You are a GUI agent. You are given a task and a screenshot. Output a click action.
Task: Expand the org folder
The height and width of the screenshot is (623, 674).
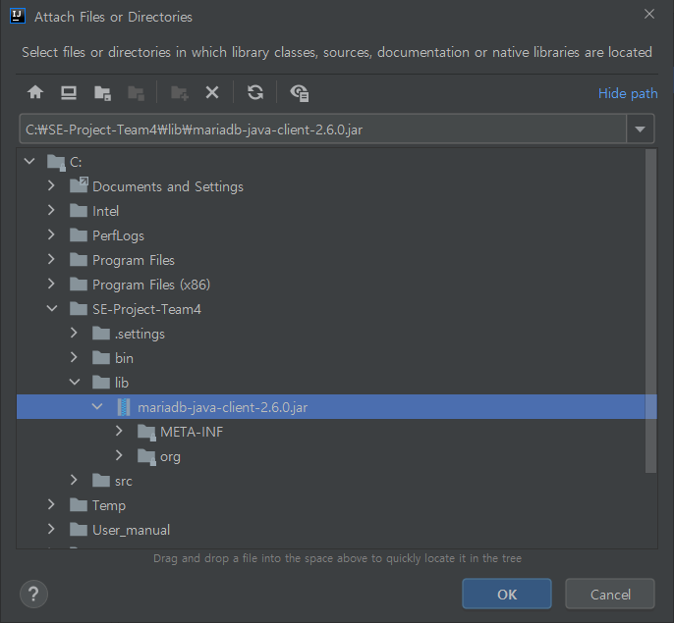point(119,455)
